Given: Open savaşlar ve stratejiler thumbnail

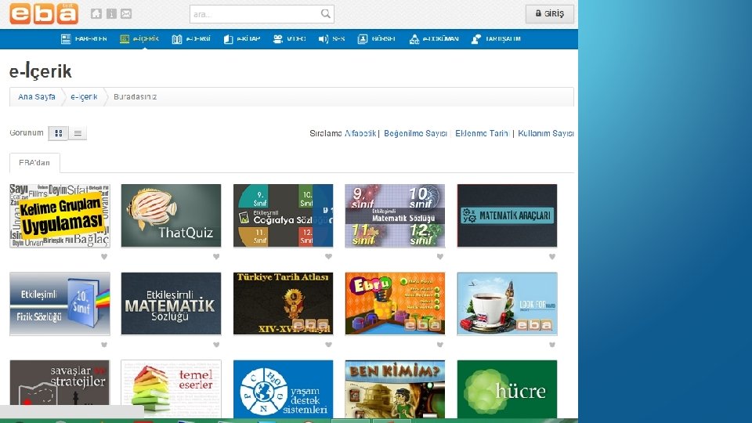Looking at the screenshot, I should pos(60,389).
